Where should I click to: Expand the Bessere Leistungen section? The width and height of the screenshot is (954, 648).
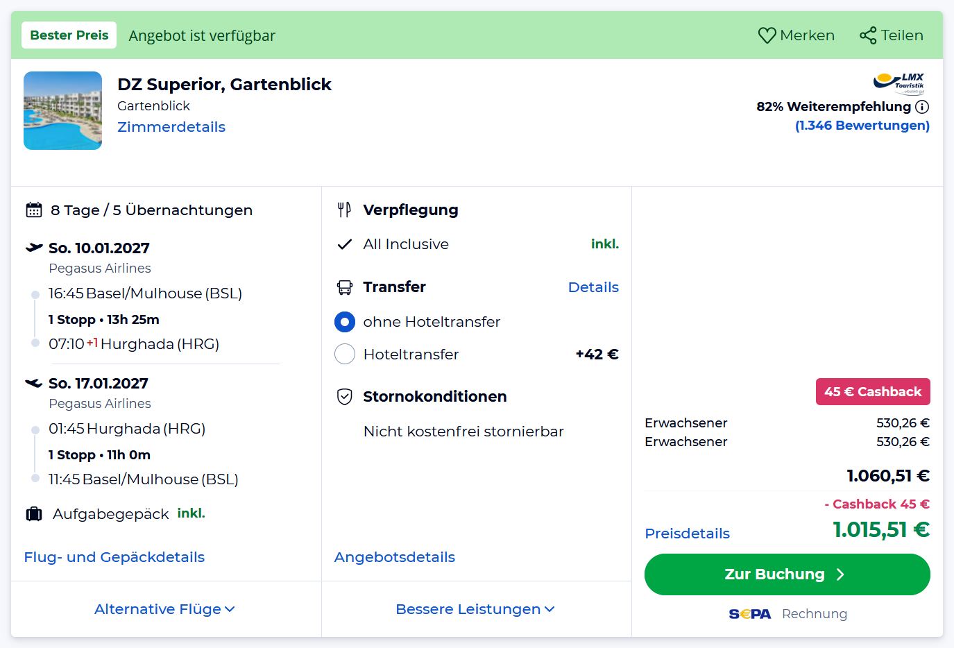tap(475, 609)
